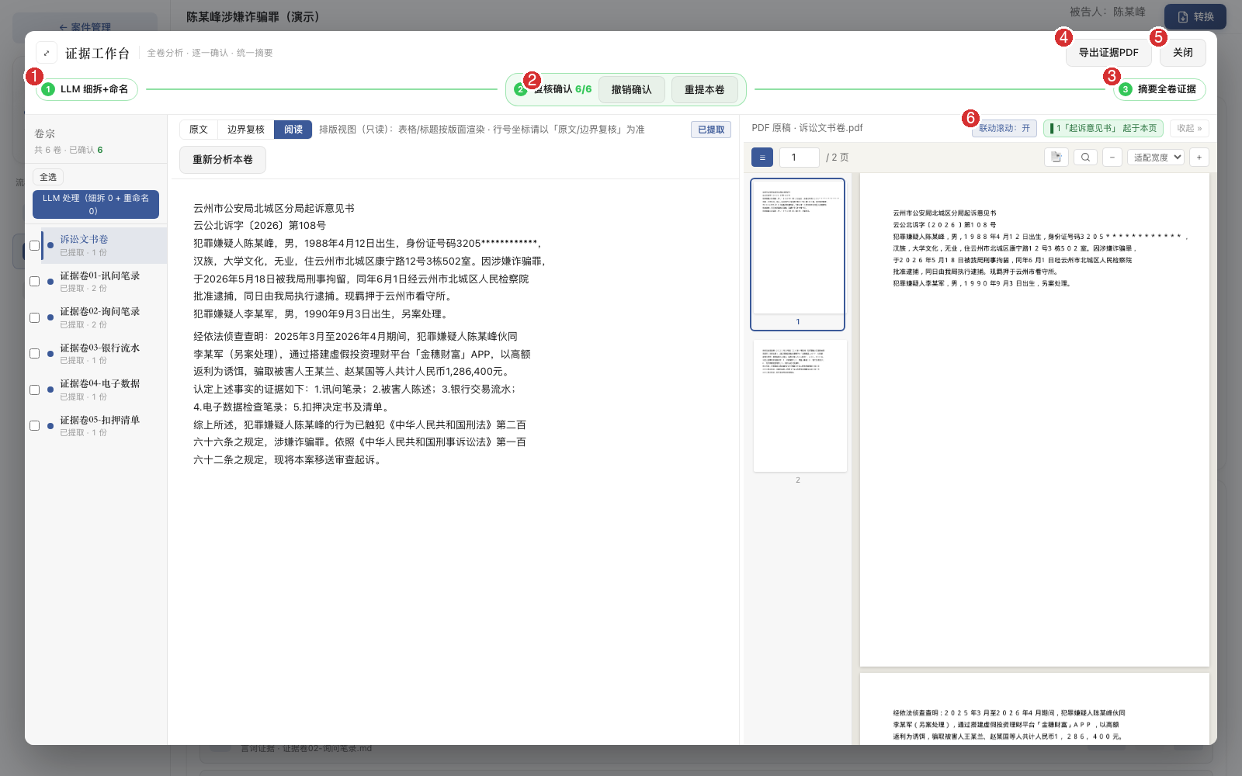Toggle the PDF thumbnail sidebar icon
Screen dimensions: 1242x776
point(762,158)
